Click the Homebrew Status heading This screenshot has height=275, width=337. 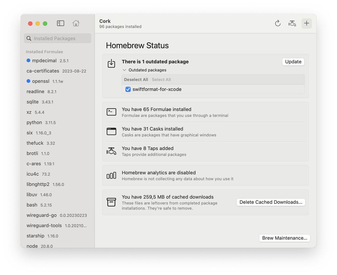coord(137,45)
